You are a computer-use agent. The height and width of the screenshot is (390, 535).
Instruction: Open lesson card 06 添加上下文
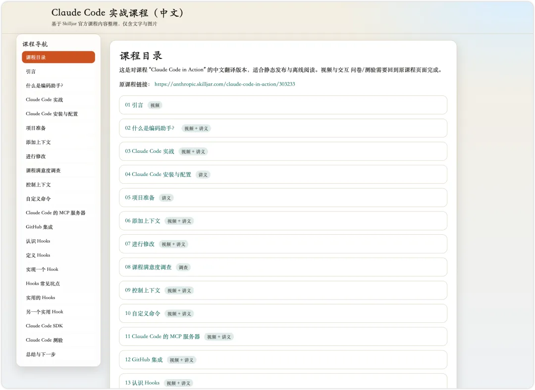(283, 220)
